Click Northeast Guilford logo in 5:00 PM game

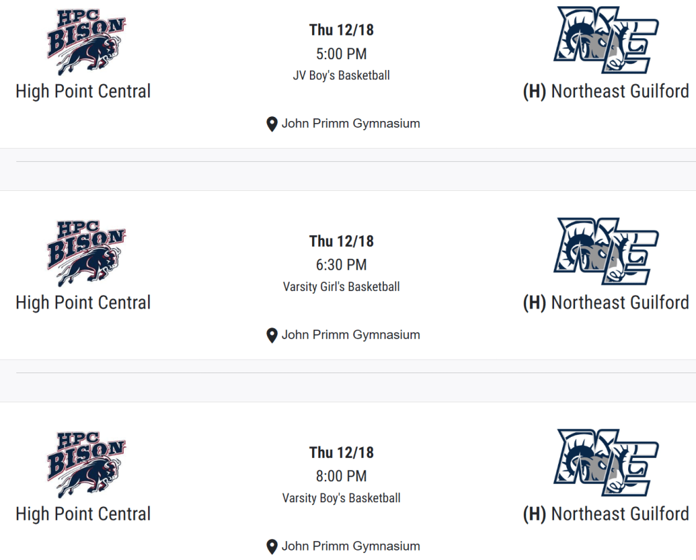coord(606,40)
